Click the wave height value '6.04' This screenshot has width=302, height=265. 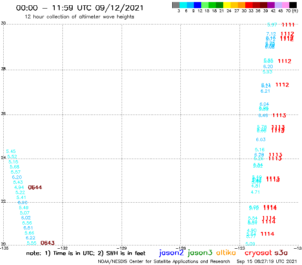[264, 104]
